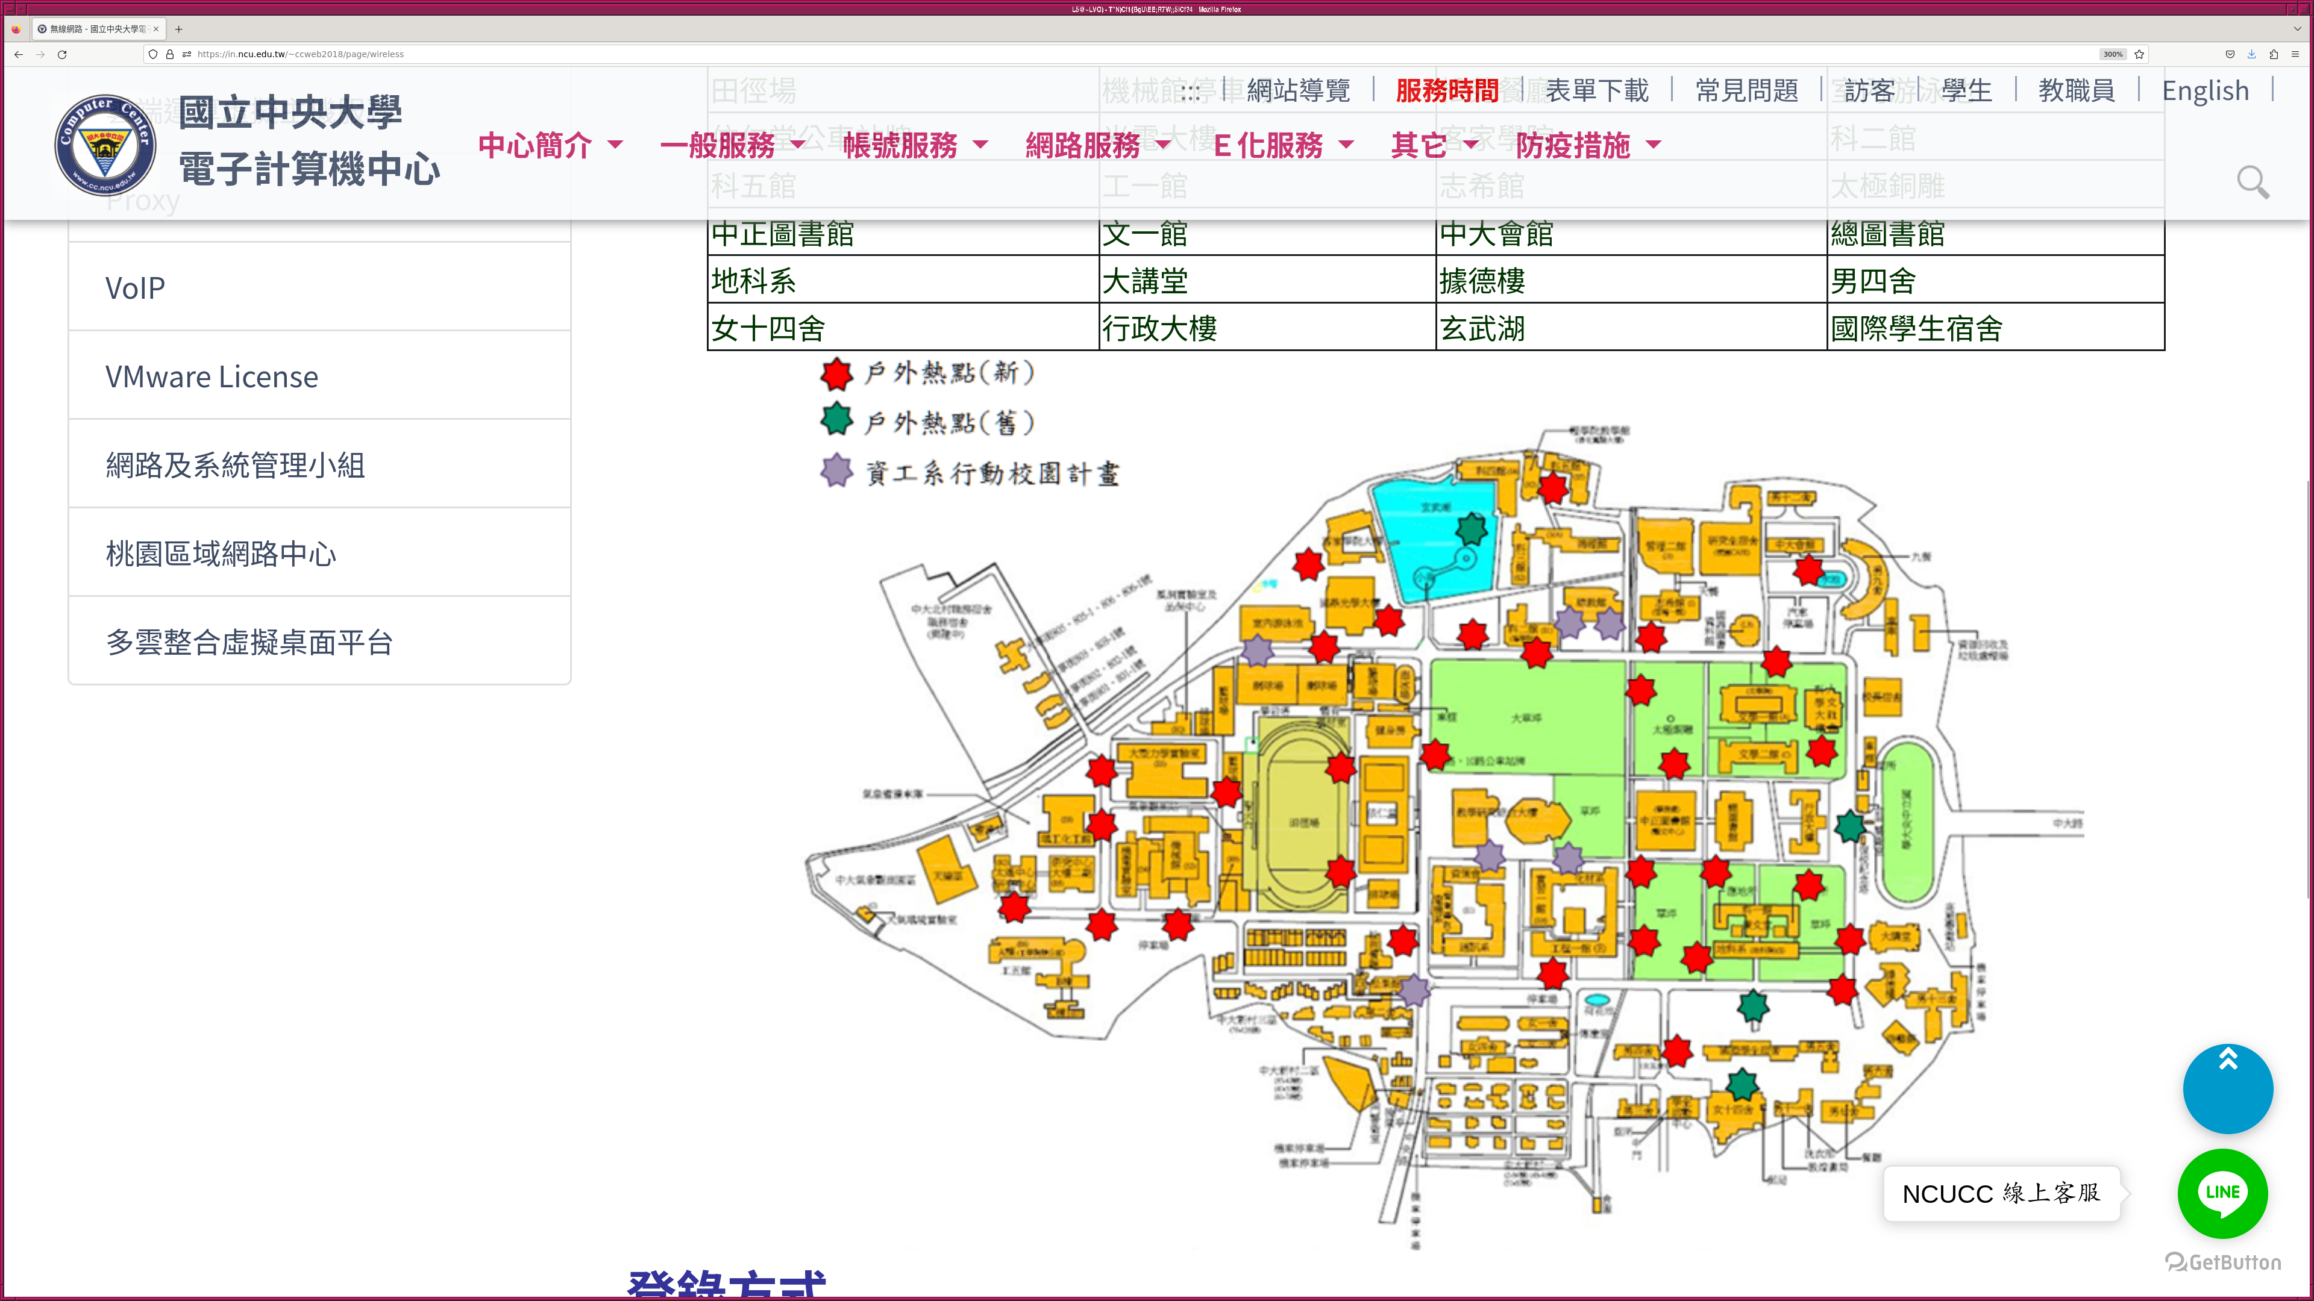The image size is (2314, 1301).
Task: Bookmark this page with the star icon
Action: coord(2139,54)
